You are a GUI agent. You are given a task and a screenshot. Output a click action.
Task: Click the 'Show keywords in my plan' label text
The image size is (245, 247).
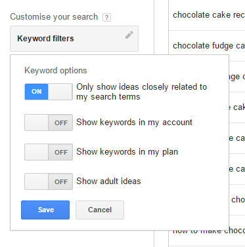point(127,152)
